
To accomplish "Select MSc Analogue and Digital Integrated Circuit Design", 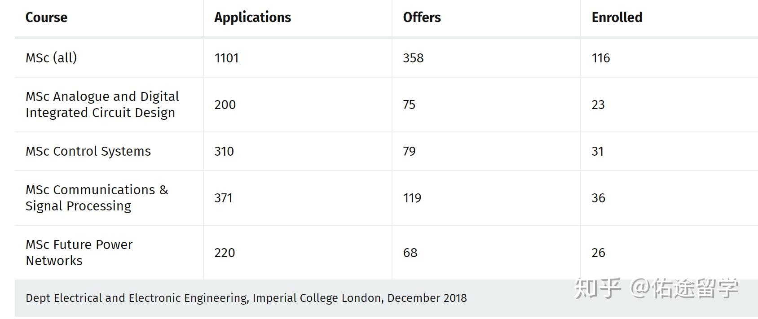I will tap(102, 105).
